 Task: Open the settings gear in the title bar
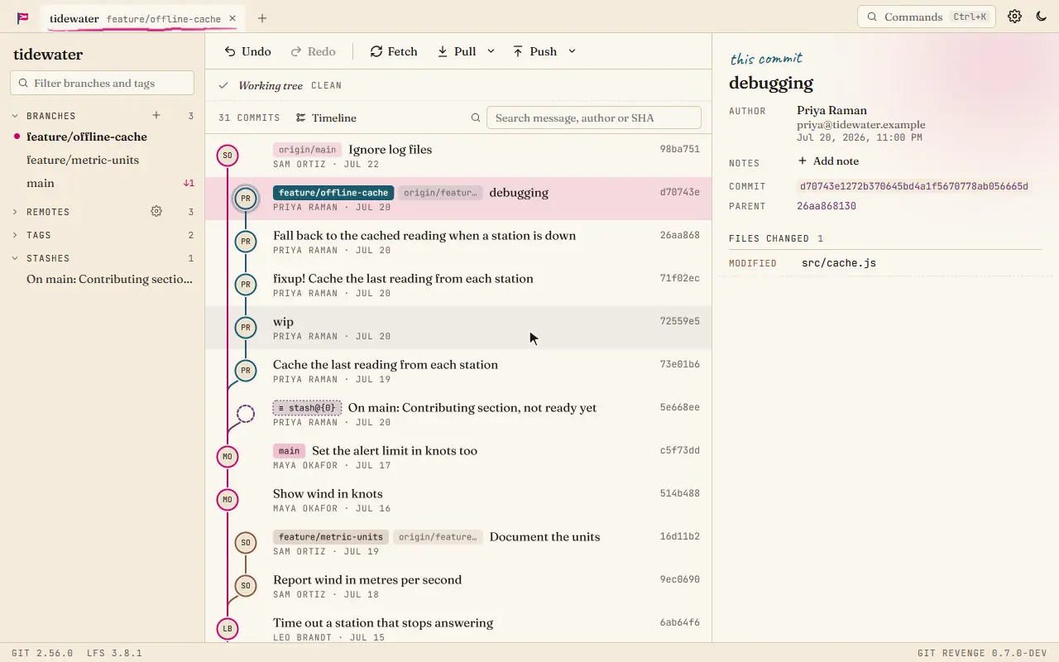(1015, 17)
